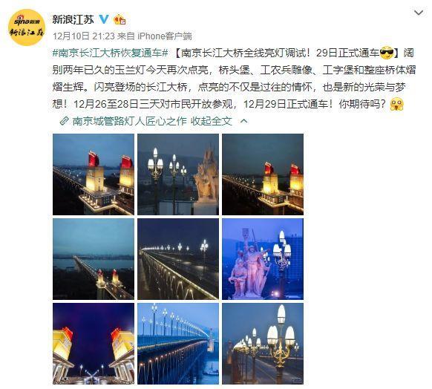Click 收起全文 to collapse the post
Image resolution: width=432 pixels, height=389 pixels.
[212, 121]
